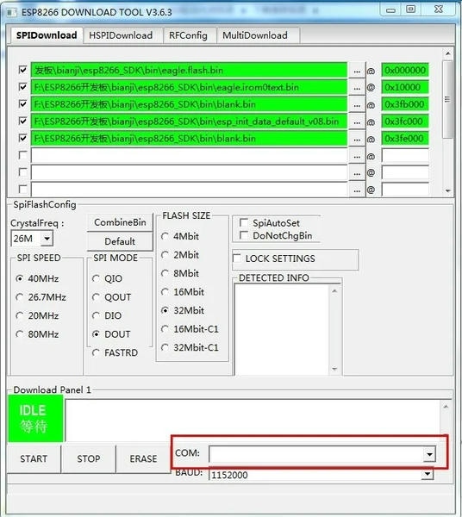This screenshot has height=517, width=462.
Task: Switch to the SPIDownload tab
Action: 47,35
